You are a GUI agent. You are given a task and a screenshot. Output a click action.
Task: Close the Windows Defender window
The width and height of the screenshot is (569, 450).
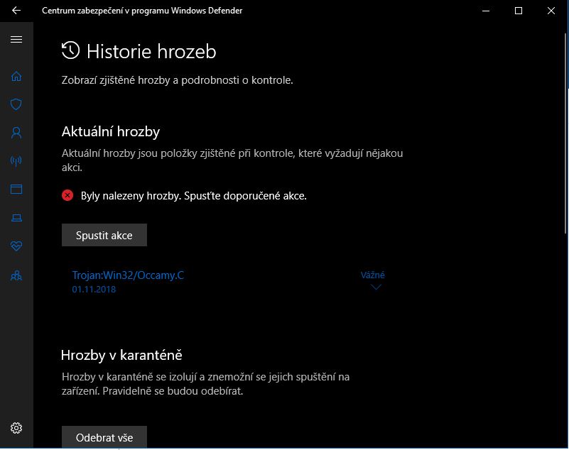point(551,11)
